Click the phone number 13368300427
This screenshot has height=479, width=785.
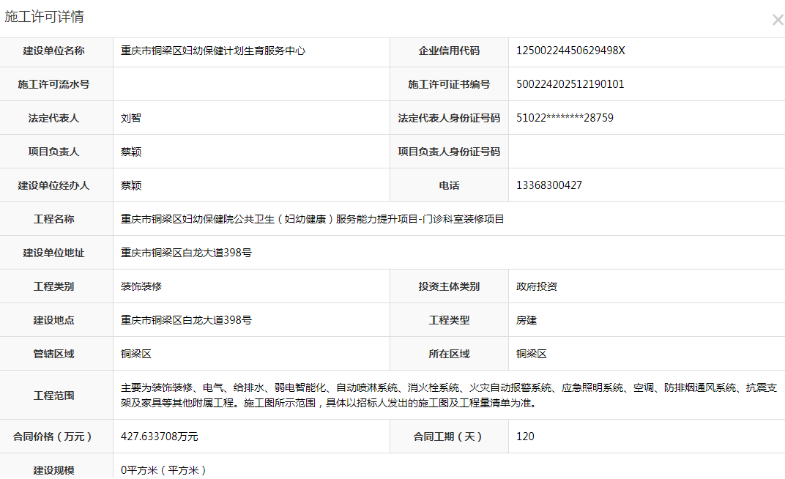[x=549, y=185]
